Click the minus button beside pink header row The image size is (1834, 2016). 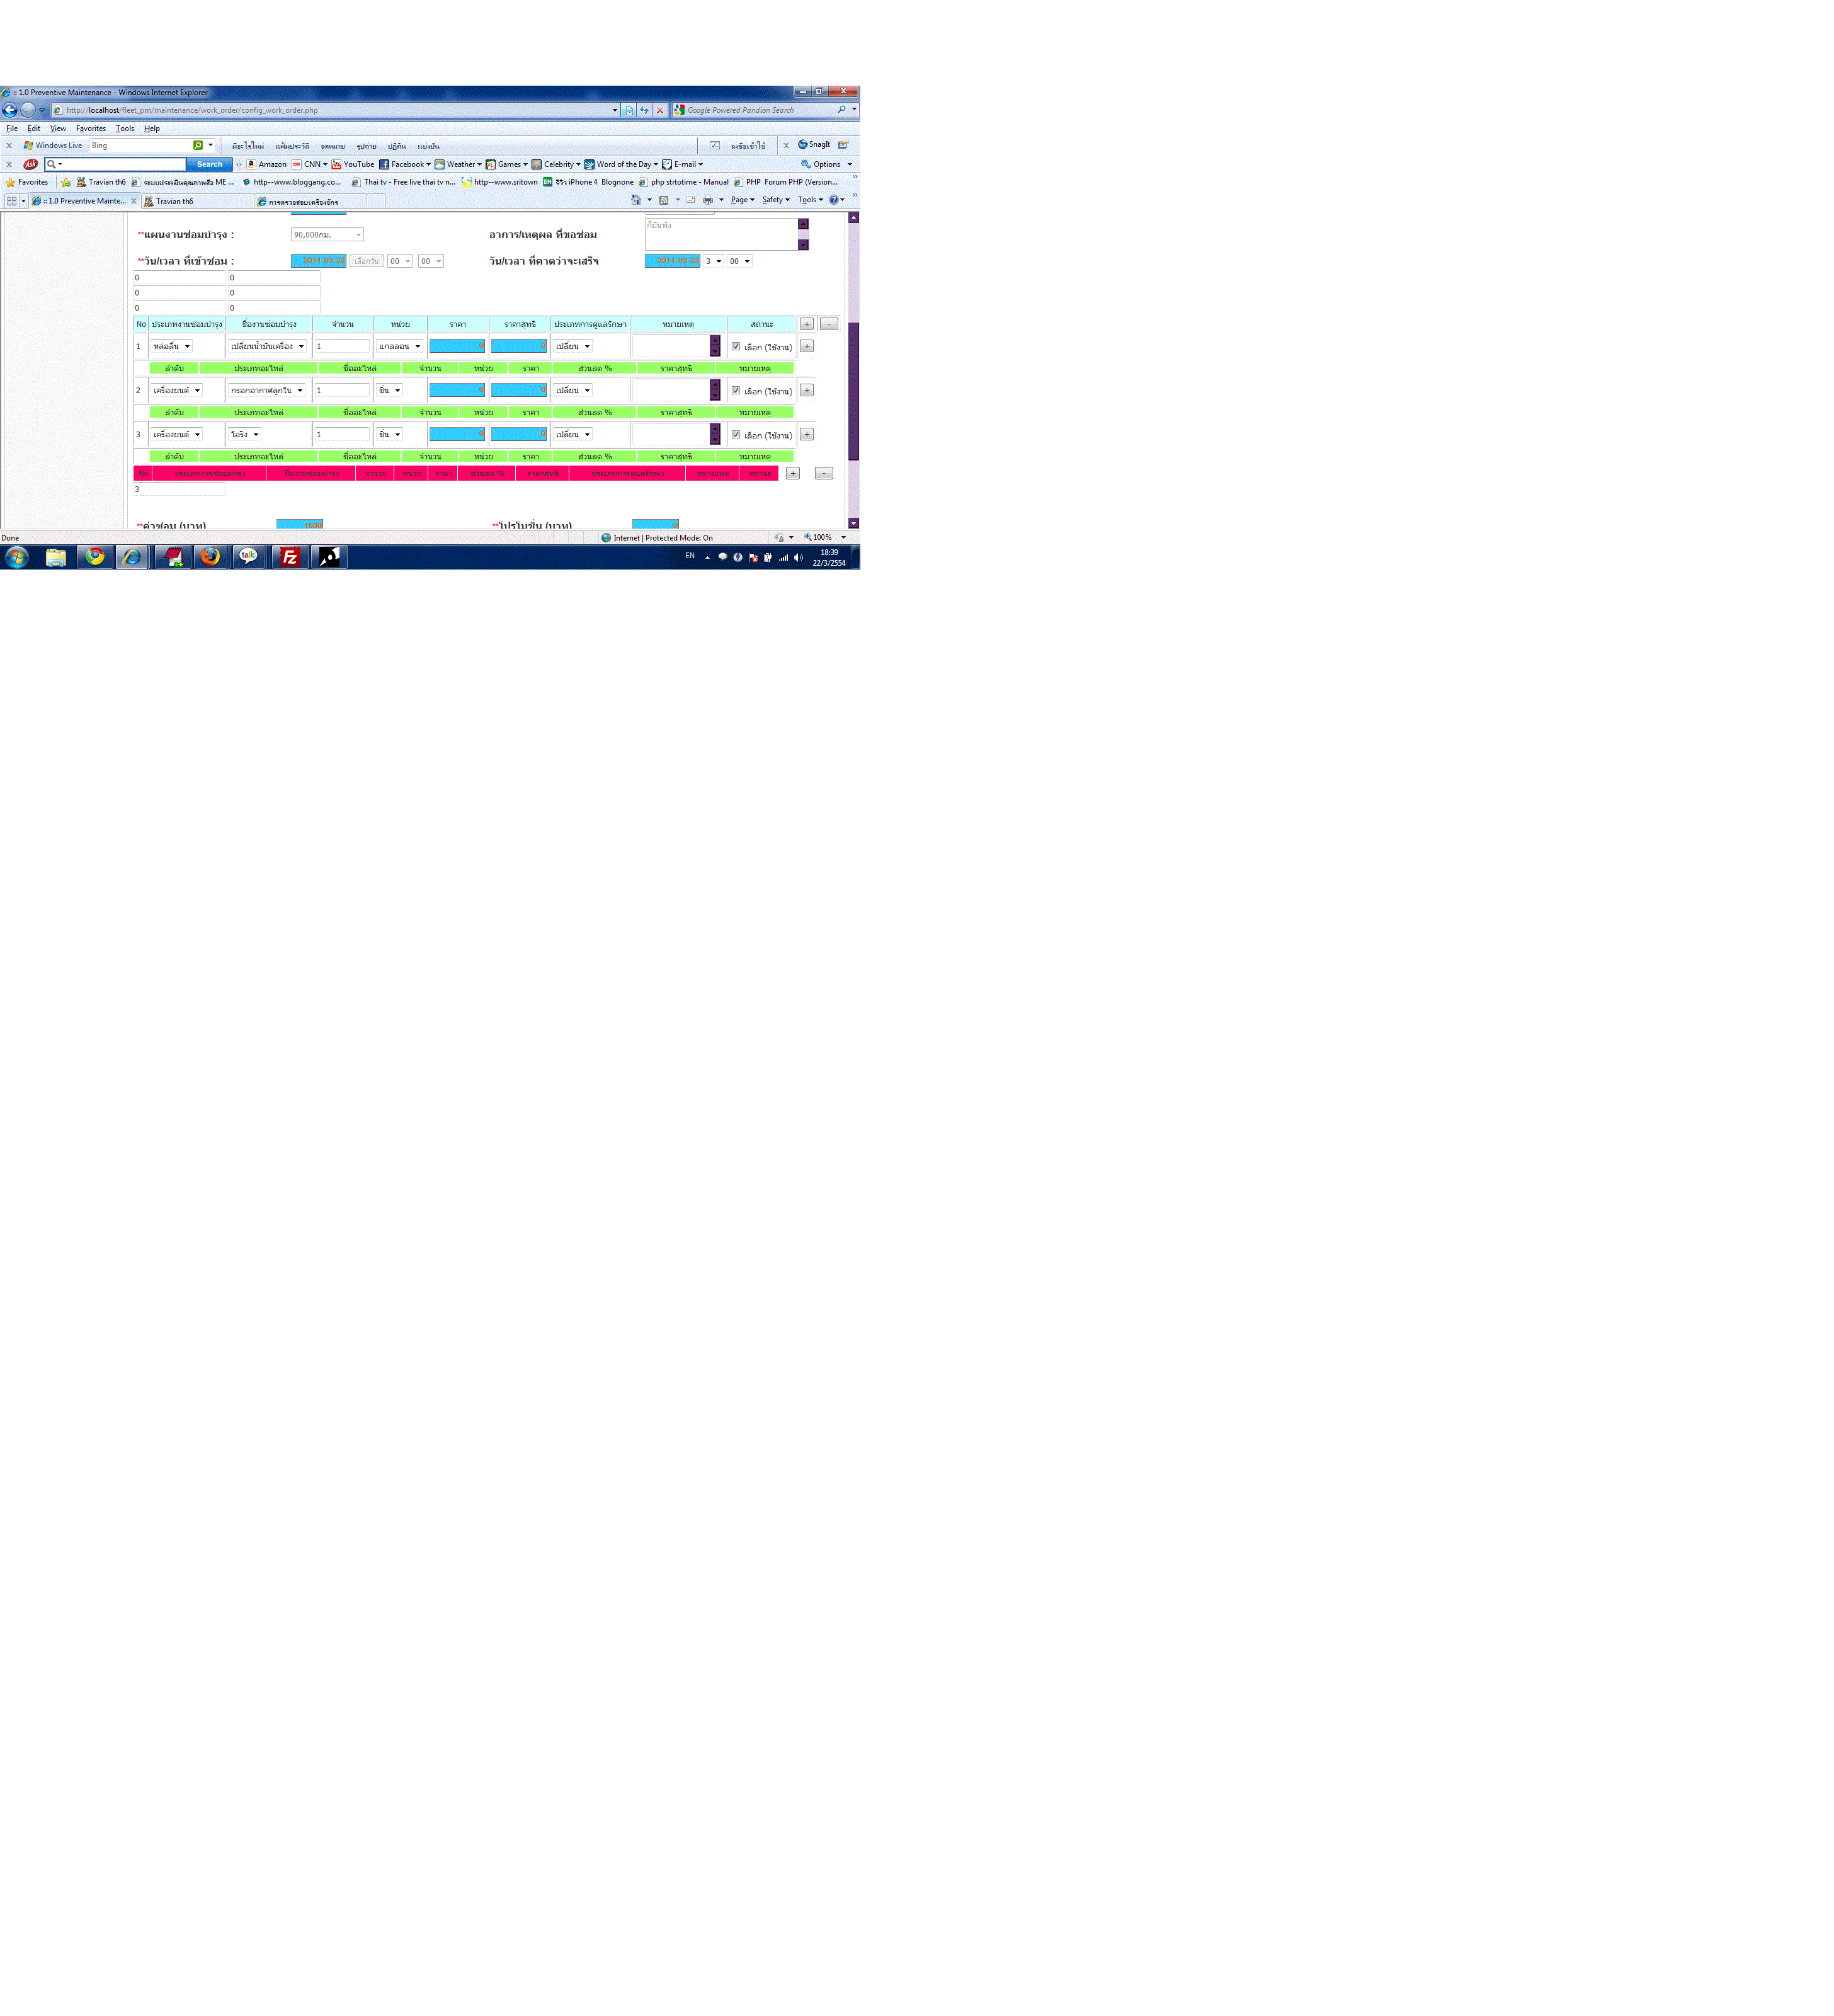[x=824, y=473]
